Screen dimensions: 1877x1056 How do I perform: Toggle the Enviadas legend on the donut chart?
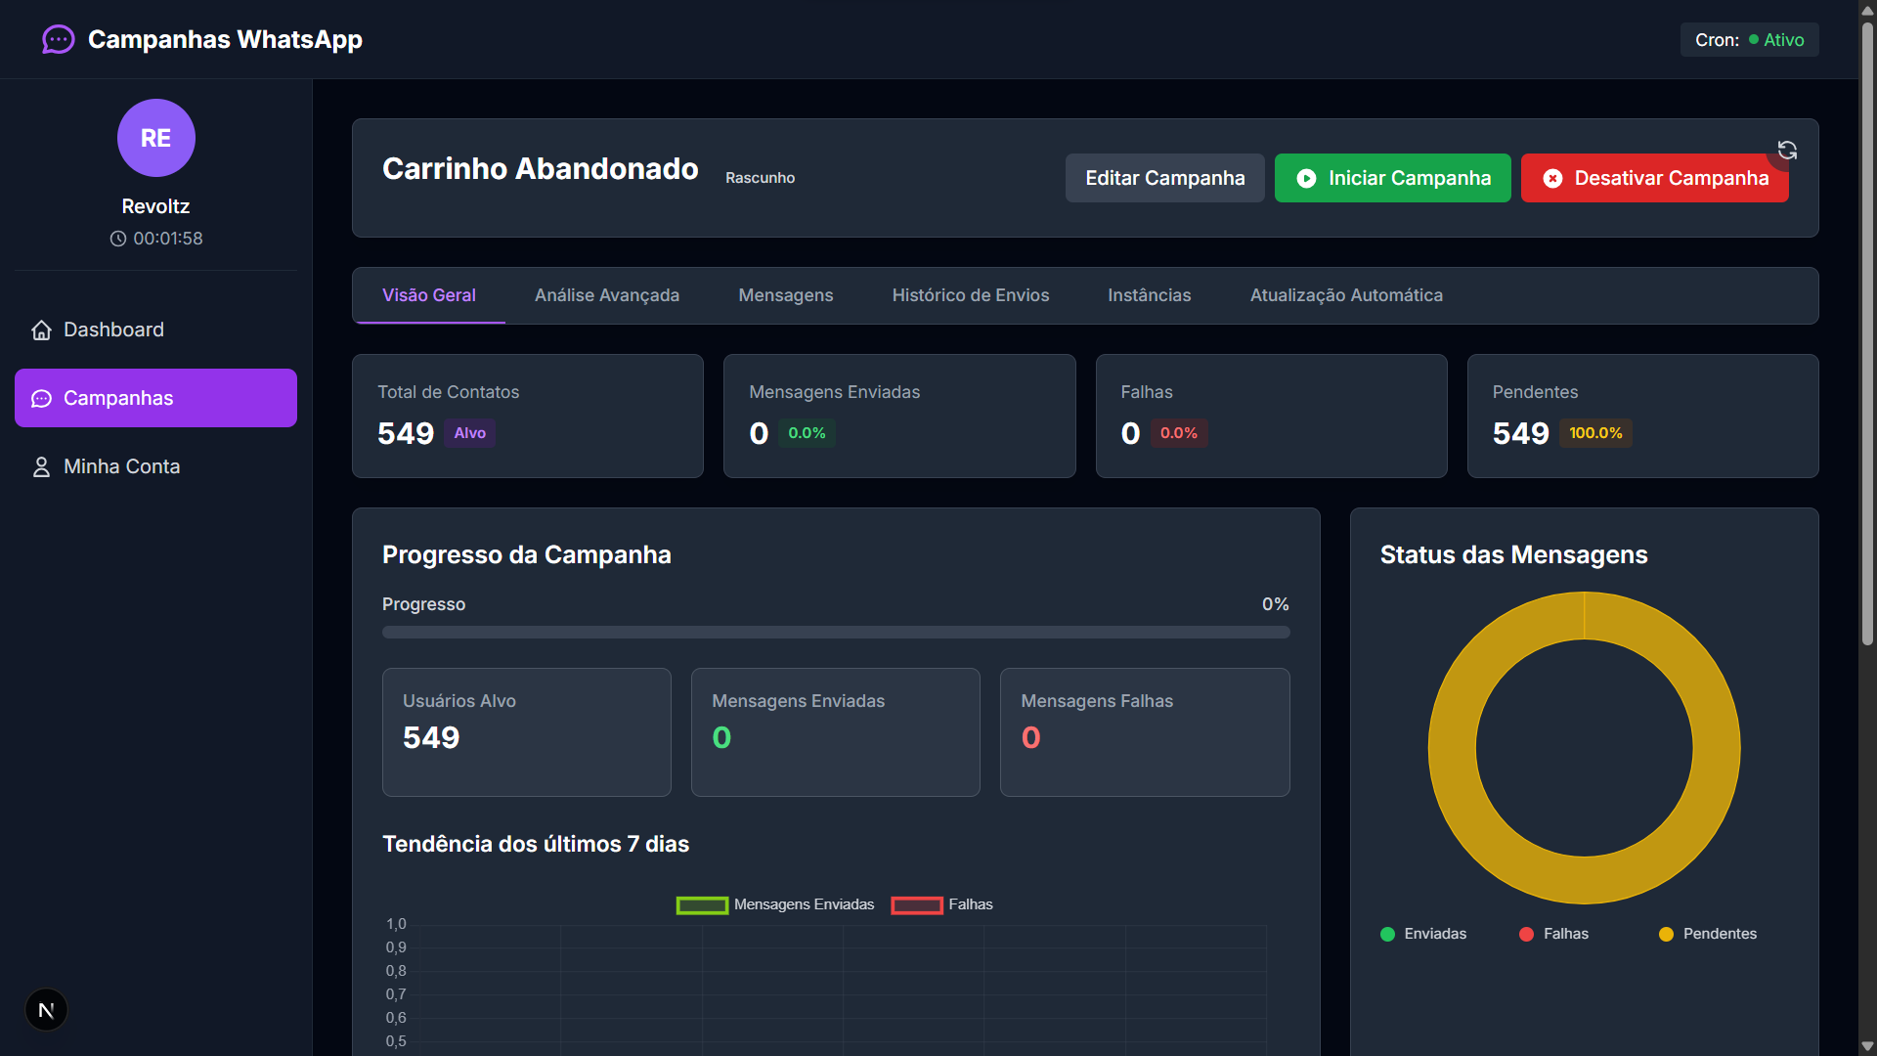click(x=1423, y=934)
